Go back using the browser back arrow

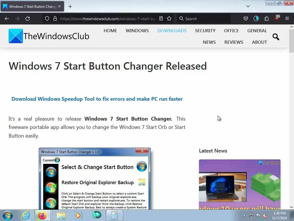point(7,19)
